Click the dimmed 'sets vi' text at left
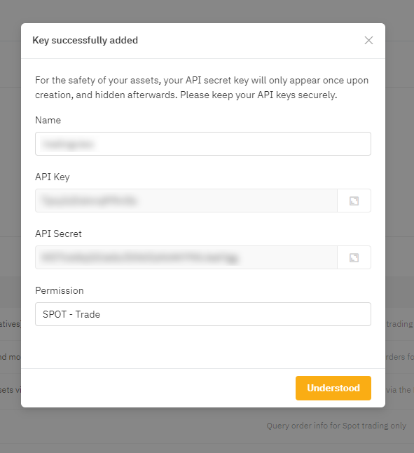The height and width of the screenshot is (453, 414). click(x=11, y=390)
